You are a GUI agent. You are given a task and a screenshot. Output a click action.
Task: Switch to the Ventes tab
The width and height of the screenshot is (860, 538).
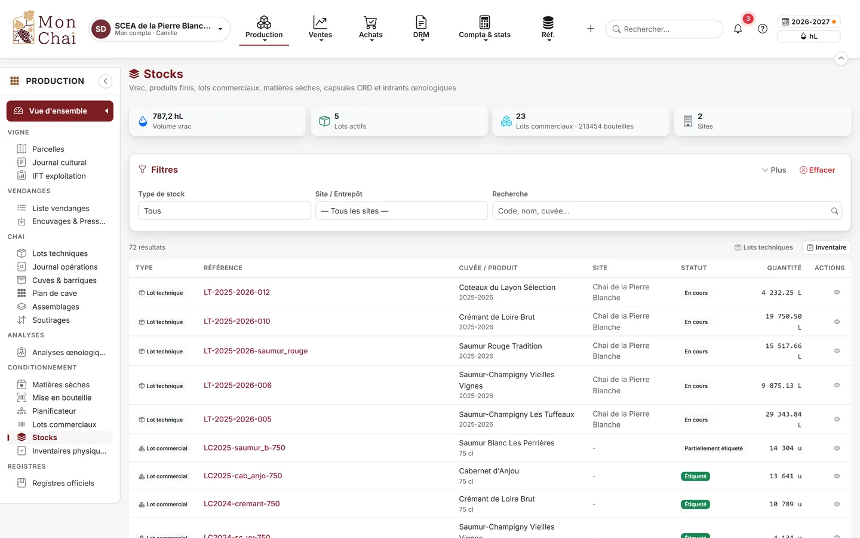click(x=320, y=27)
